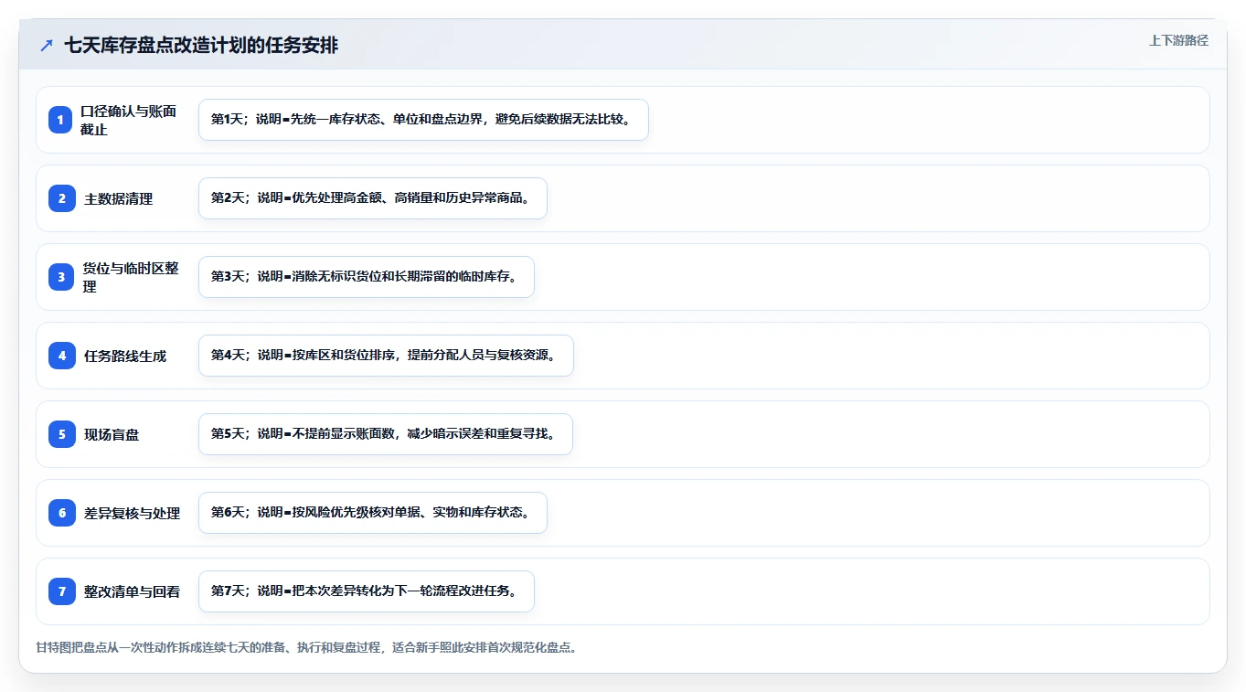This screenshot has height=692, width=1246.
Task: Open the 第4天 description bar
Action: pyautogui.click(x=386, y=356)
